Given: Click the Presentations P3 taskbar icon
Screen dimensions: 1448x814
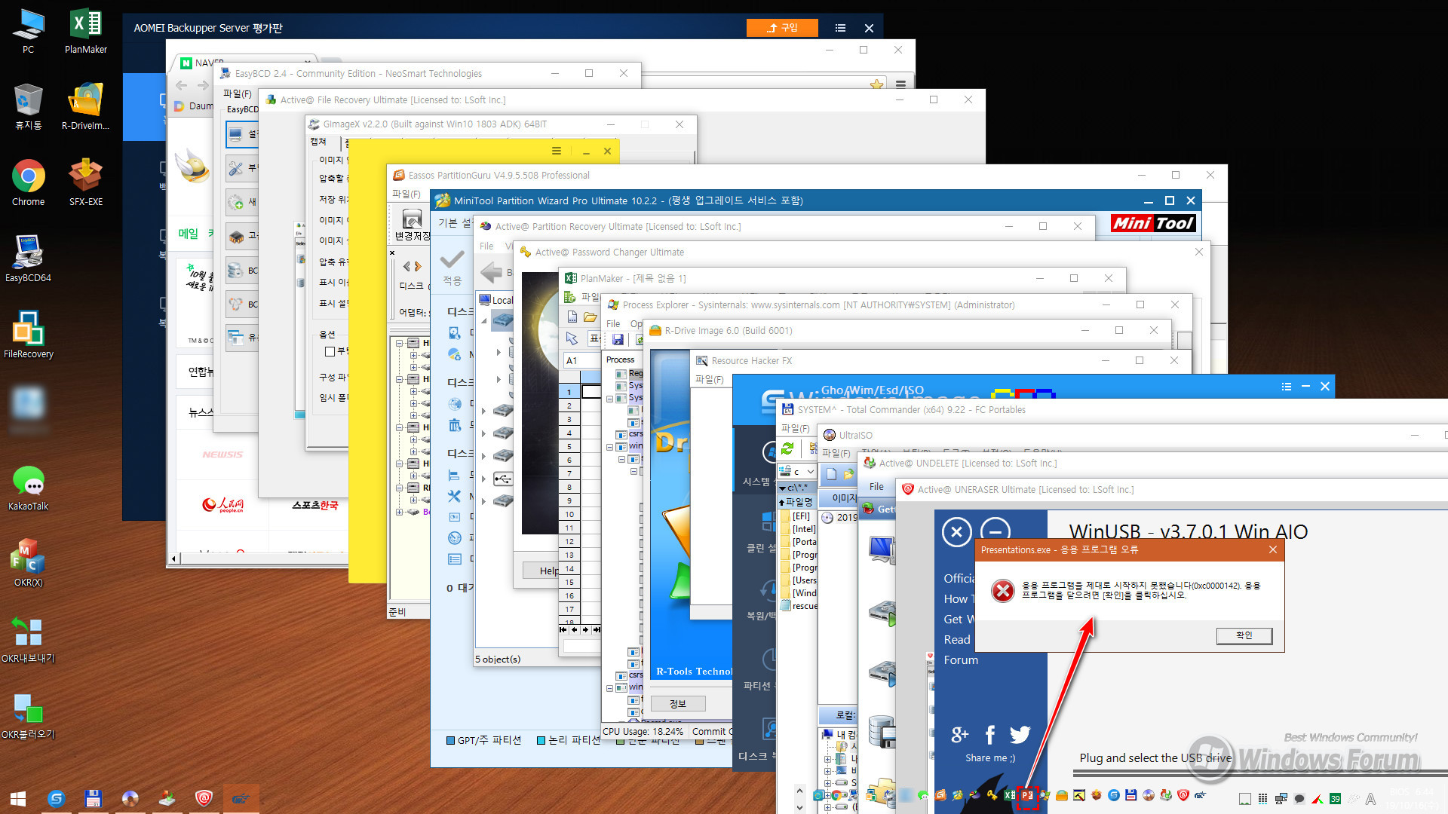Looking at the screenshot, I should tap(1027, 795).
